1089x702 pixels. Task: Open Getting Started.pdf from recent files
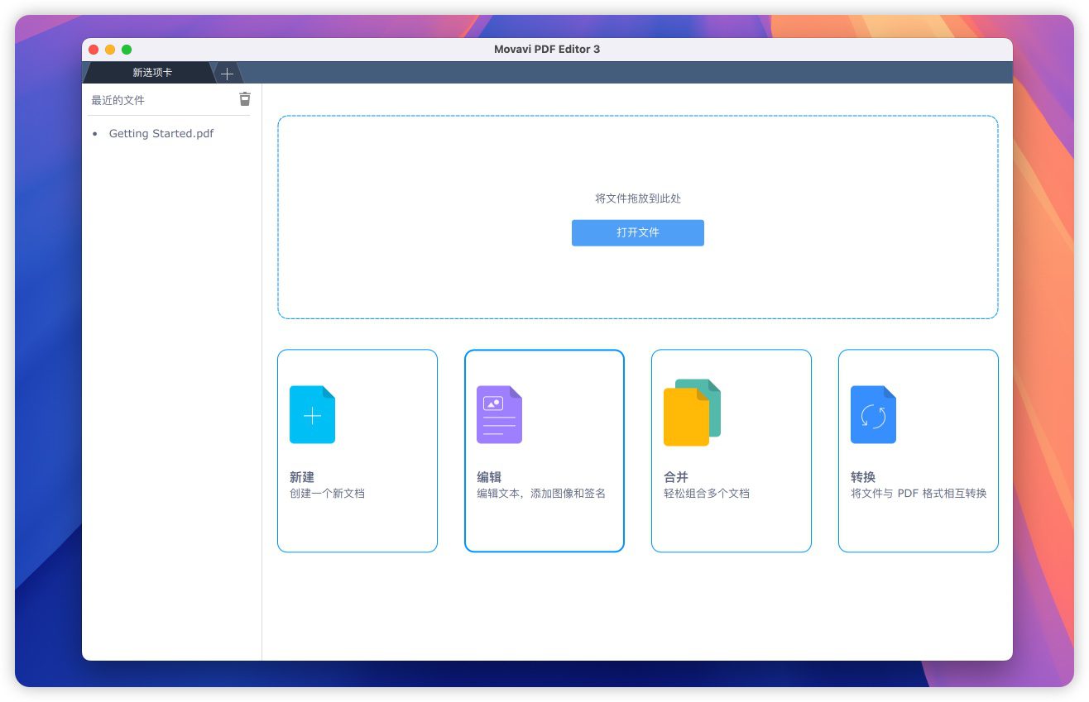161,133
